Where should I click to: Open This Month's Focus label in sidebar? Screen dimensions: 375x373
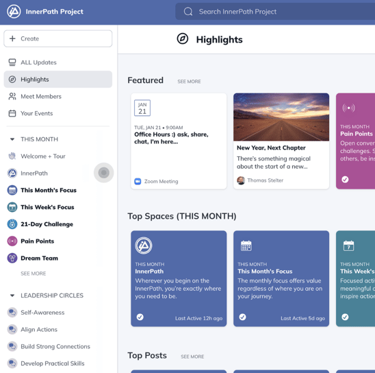click(x=49, y=190)
